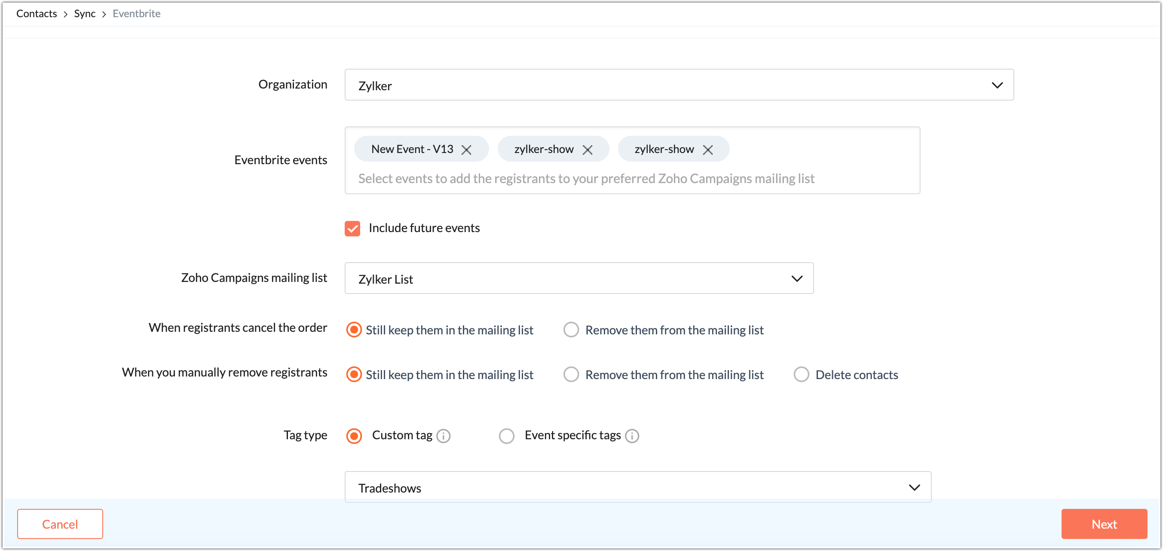
Task: Remove the New Event - V13 event tag
Action: pos(466,150)
